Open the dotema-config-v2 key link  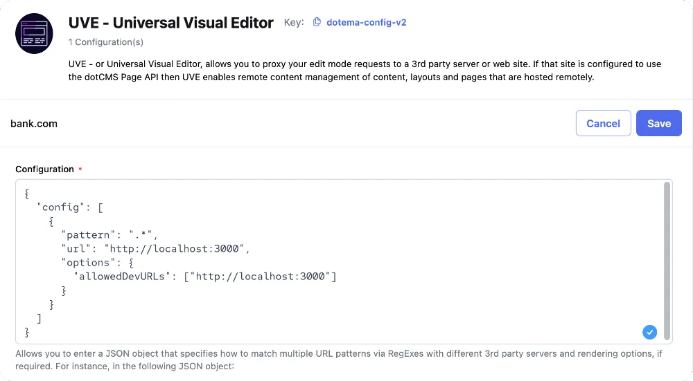point(367,23)
